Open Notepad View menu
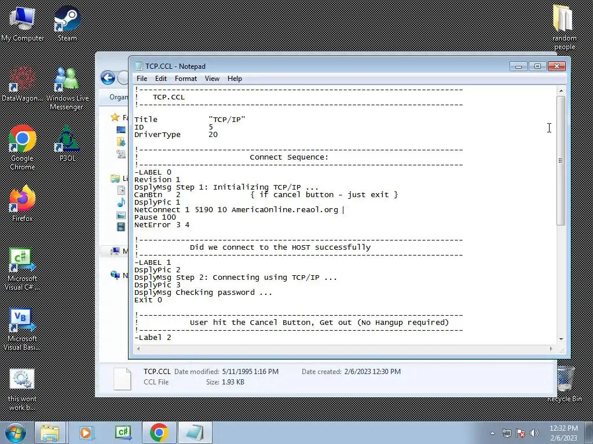This screenshot has width=593, height=444. point(212,79)
